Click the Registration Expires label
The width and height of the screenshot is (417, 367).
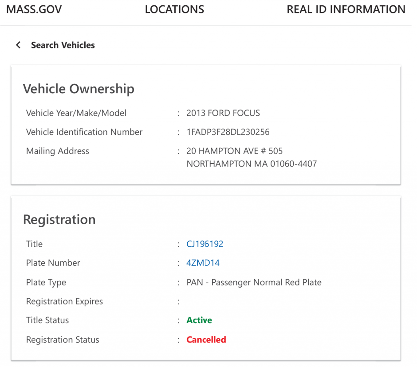[64, 302]
